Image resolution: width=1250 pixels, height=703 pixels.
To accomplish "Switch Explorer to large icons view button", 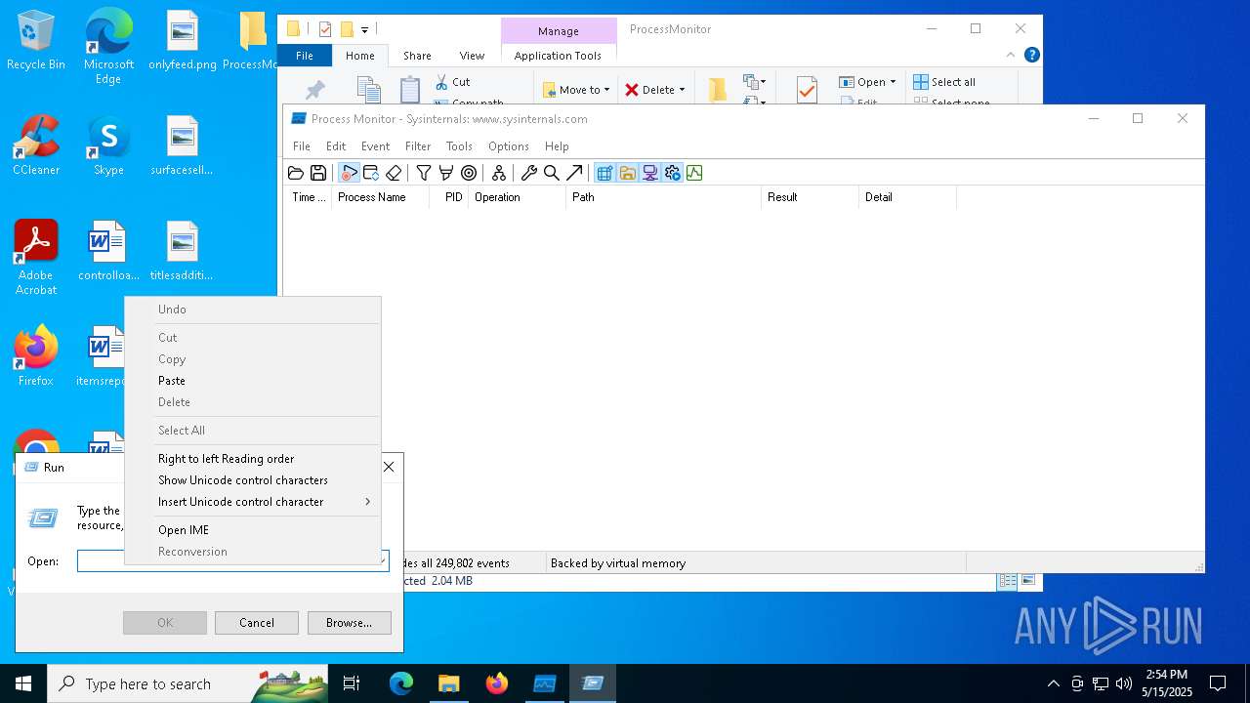I will click(1028, 580).
